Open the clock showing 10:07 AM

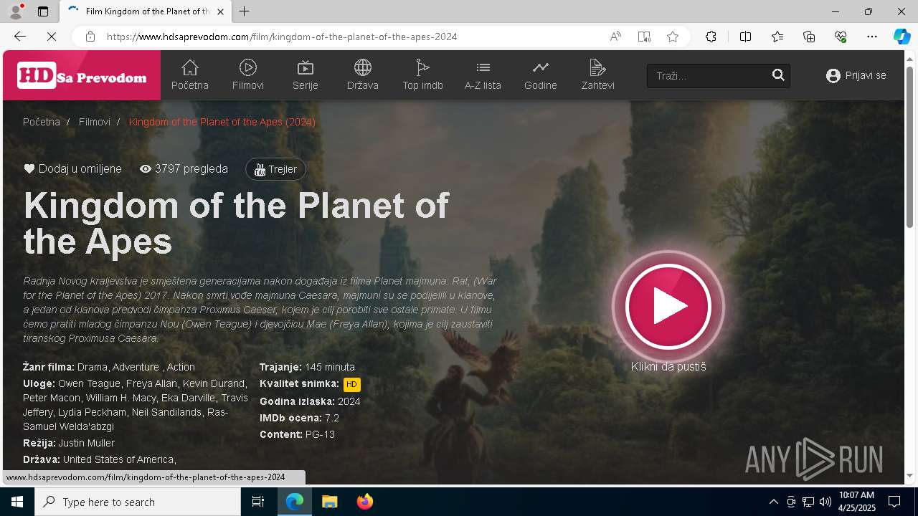pos(856,502)
